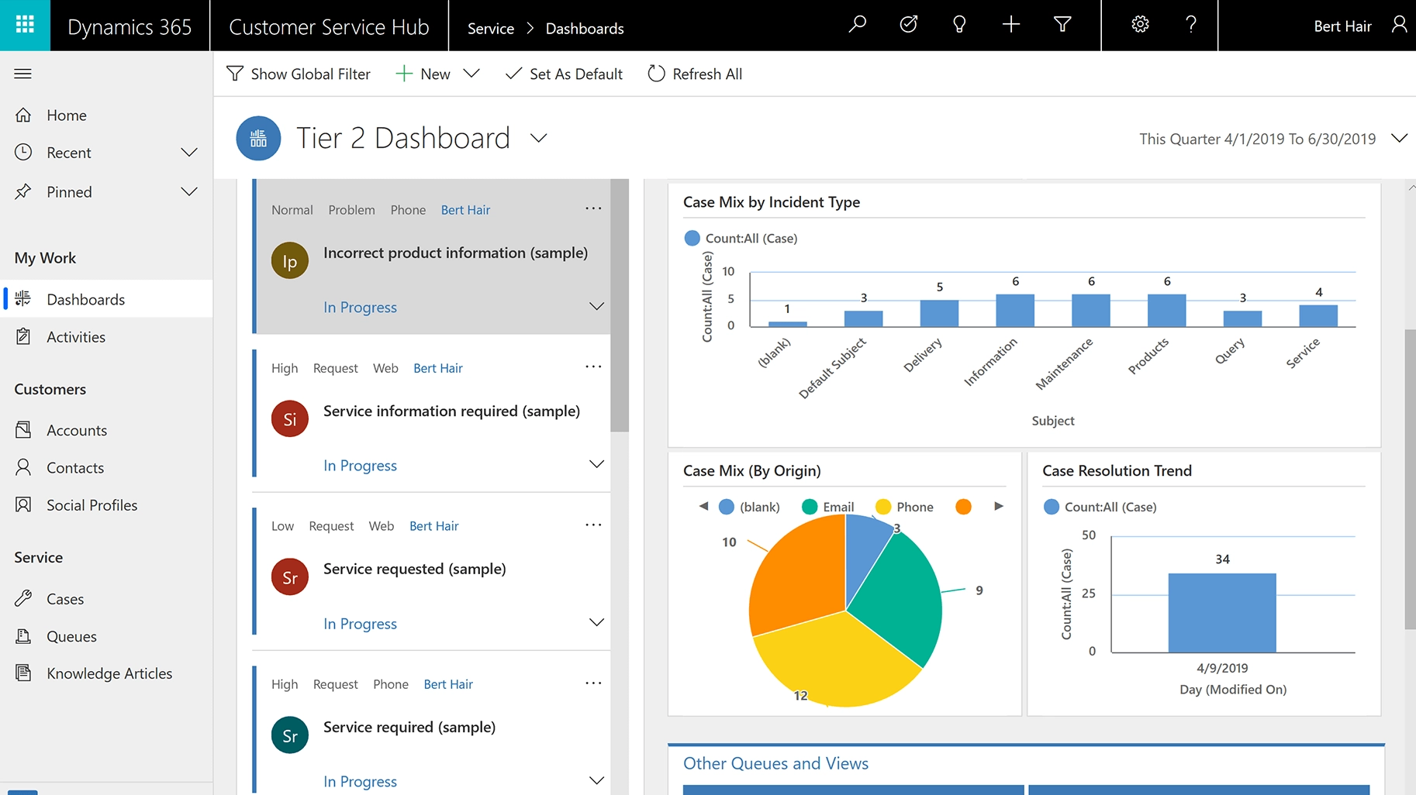Open Social Profiles
The image size is (1416, 795).
click(x=92, y=504)
